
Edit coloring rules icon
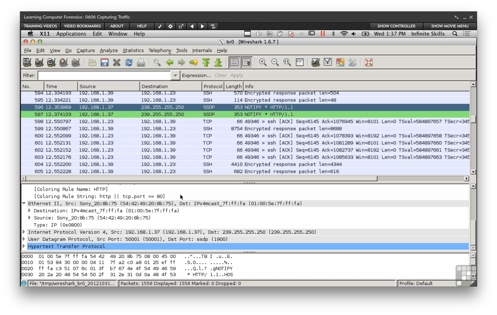point(340,62)
